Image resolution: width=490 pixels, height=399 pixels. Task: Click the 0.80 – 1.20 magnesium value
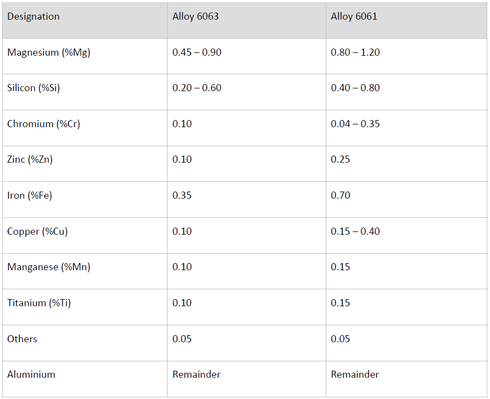click(355, 52)
